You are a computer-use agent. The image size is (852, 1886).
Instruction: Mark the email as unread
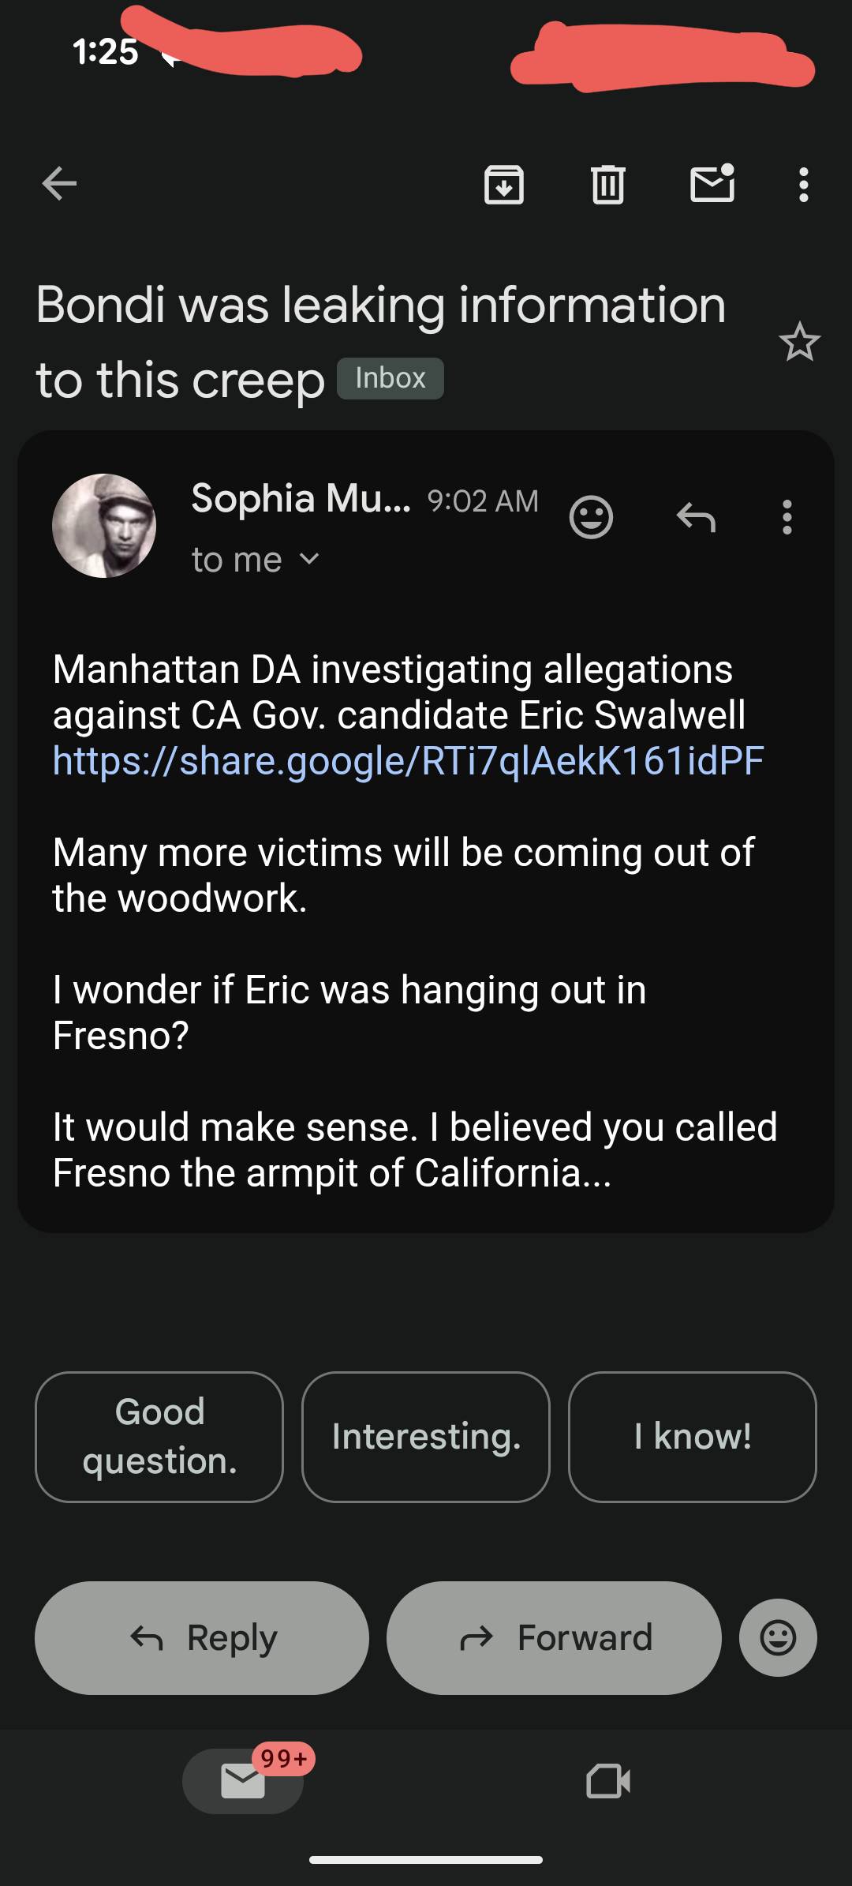pos(712,185)
